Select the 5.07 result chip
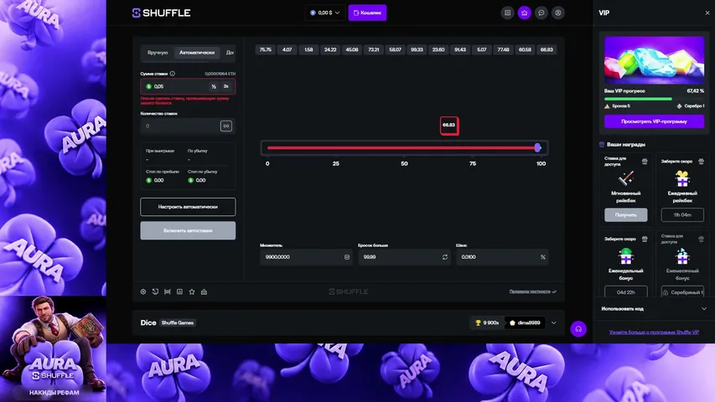Screen dimensions: 715x402 482,49
